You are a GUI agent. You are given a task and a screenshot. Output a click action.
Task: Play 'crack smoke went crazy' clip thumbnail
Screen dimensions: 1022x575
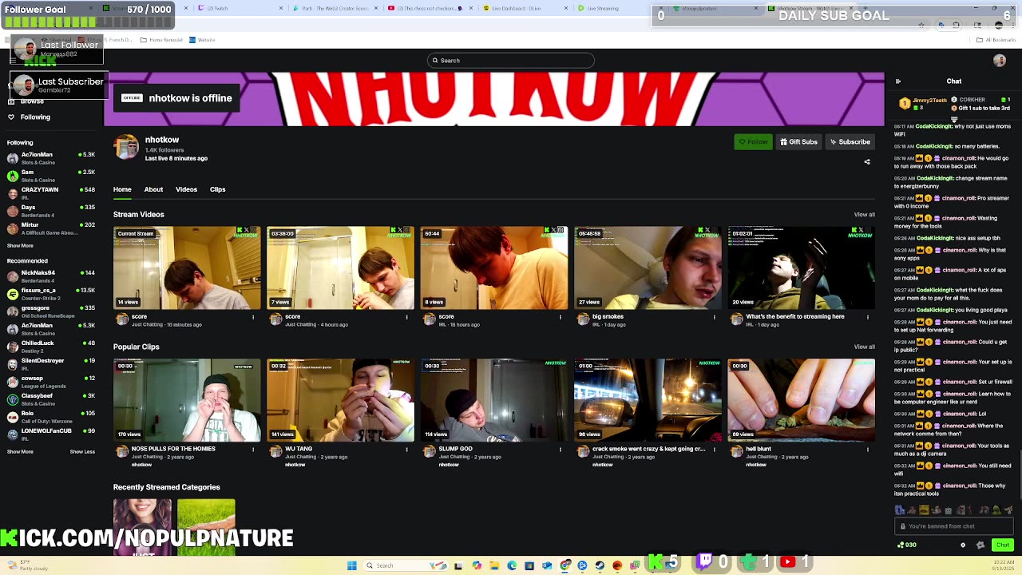(648, 400)
